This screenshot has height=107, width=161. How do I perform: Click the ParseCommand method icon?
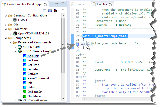tap(24, 78)
